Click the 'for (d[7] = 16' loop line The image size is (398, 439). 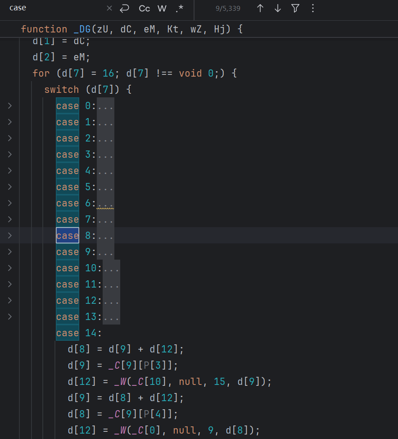pos(135,73)
